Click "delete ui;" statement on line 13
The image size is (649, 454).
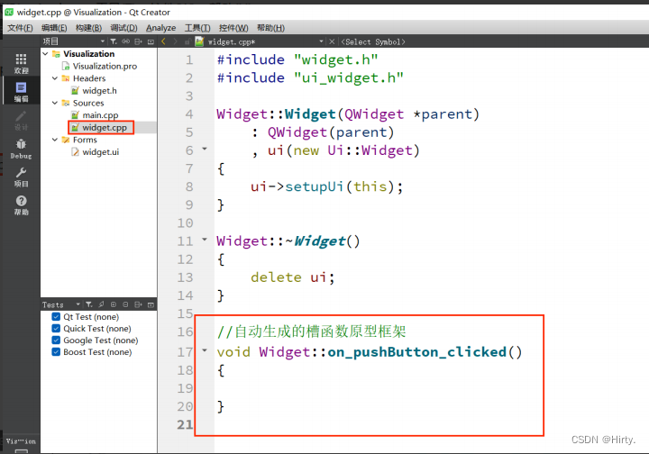click(293, 277)
